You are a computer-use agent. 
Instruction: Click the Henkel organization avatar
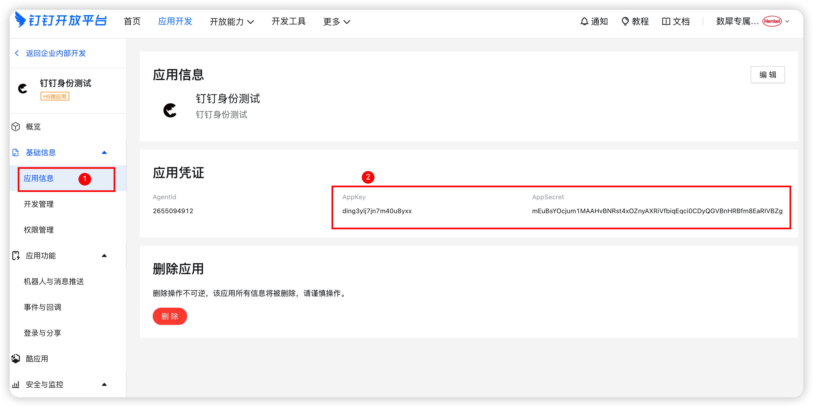click(x=772, y=21)
